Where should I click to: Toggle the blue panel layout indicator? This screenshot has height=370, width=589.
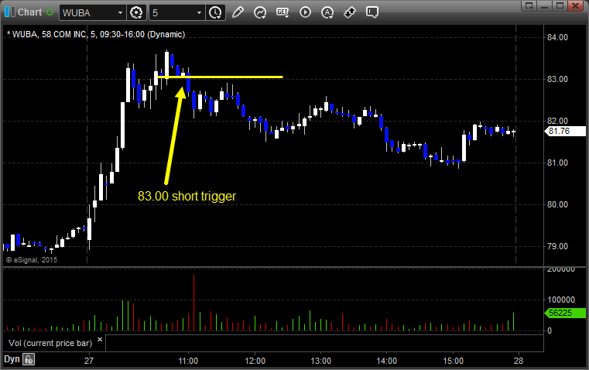pos(10,12)
